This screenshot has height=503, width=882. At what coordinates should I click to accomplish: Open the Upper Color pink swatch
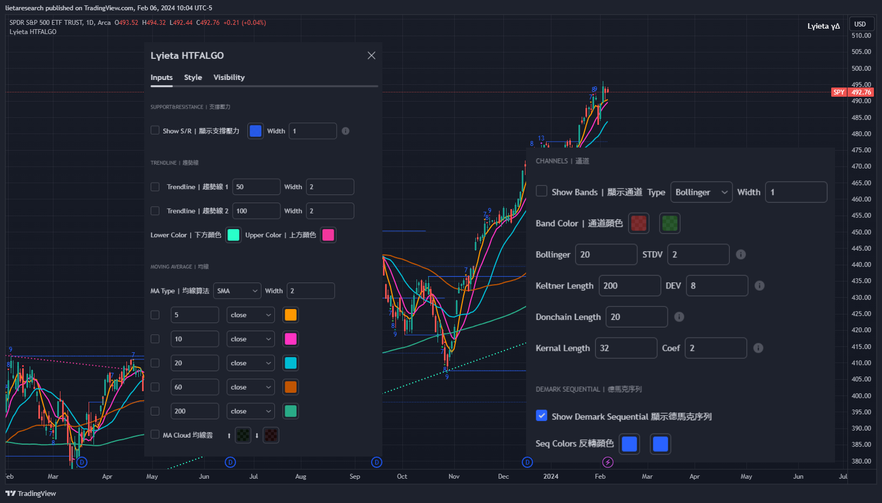tap(328, 235)
